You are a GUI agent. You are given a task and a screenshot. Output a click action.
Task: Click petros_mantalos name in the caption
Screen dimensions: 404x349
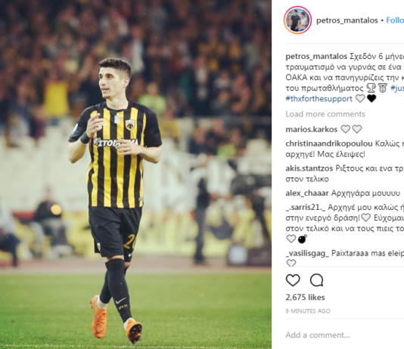coord(316,57)
